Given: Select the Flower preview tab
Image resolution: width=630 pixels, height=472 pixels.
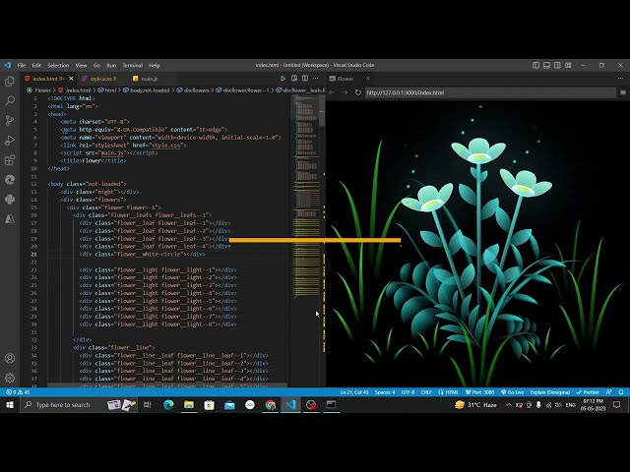Looking at the screenshot, I should pos(346,79).
